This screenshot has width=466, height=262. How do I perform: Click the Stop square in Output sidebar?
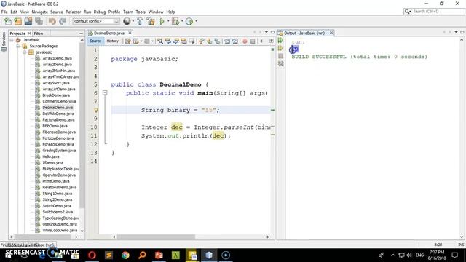280,56
